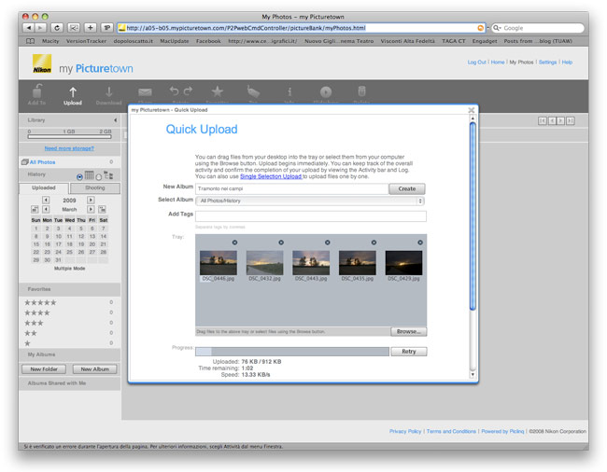
Task: Start the Slideshow play icon
Action: (326, 91)
